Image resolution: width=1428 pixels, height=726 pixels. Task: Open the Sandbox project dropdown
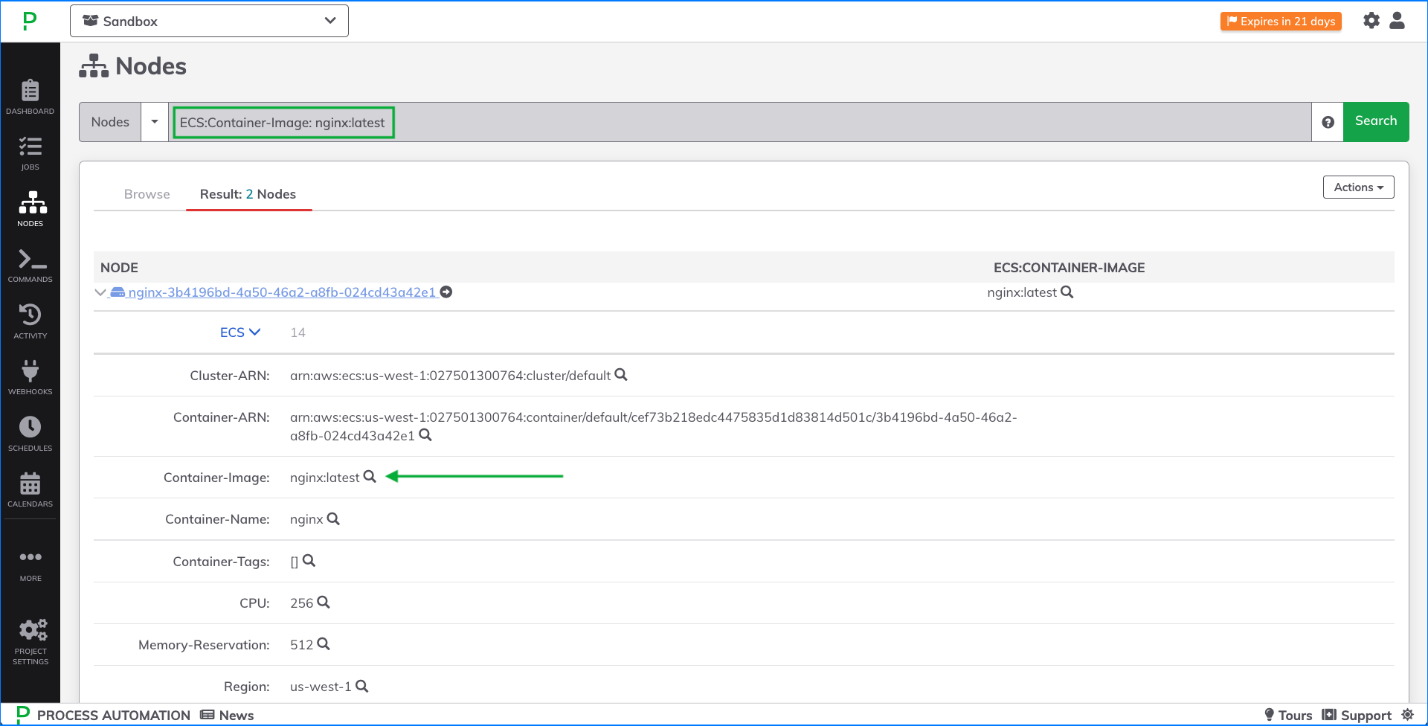pos(209,21)
